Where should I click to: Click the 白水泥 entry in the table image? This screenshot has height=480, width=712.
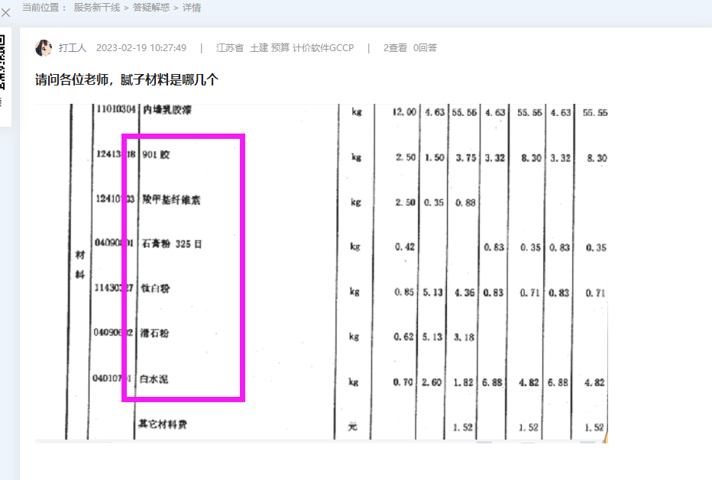pyautogui.click(x=154, y=379)
